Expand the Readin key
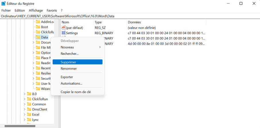Screen dimensions: 260x128 (34, 63)
